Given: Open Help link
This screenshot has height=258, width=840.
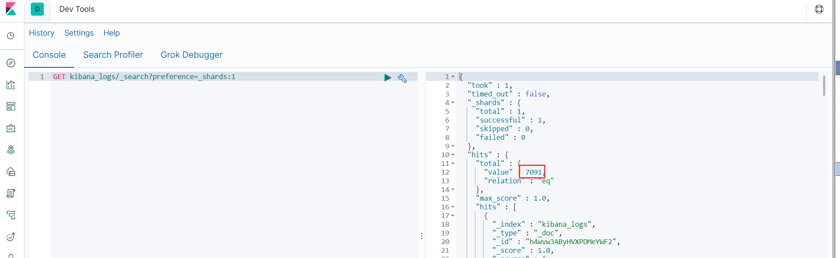Looking at the screenshot, I should click(112, 33).
